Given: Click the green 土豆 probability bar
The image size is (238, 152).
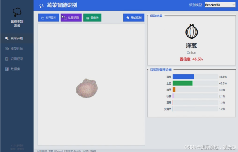Looking at the screenshot, I should [x=182, y=83].
